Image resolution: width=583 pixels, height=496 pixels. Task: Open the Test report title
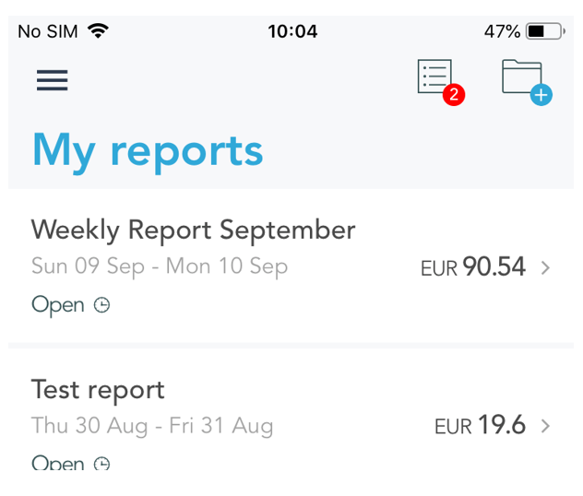pyautogui.click(x=98, y=389)
